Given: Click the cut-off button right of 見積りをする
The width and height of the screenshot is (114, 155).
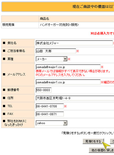Looking at the screenshot, I should pos(112,141).
